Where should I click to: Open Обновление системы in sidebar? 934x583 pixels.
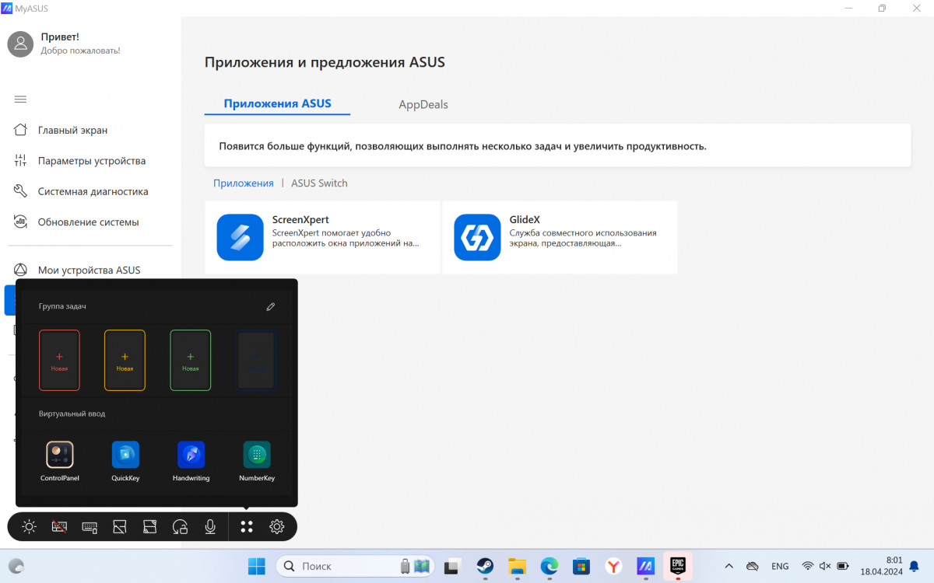tap(90, 222)
